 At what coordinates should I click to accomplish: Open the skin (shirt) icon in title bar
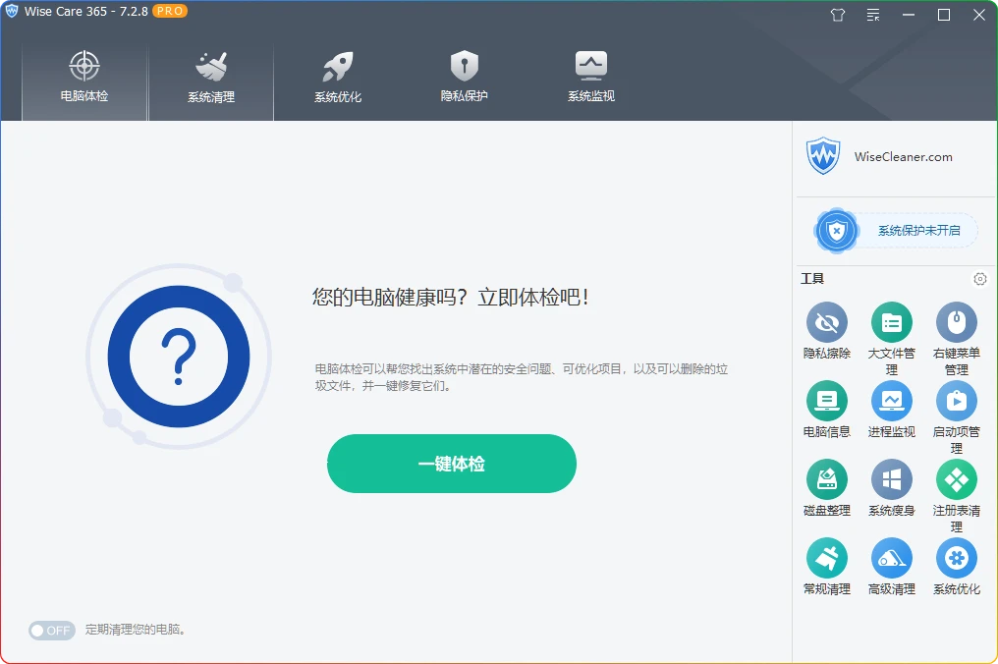click(838, 15)
